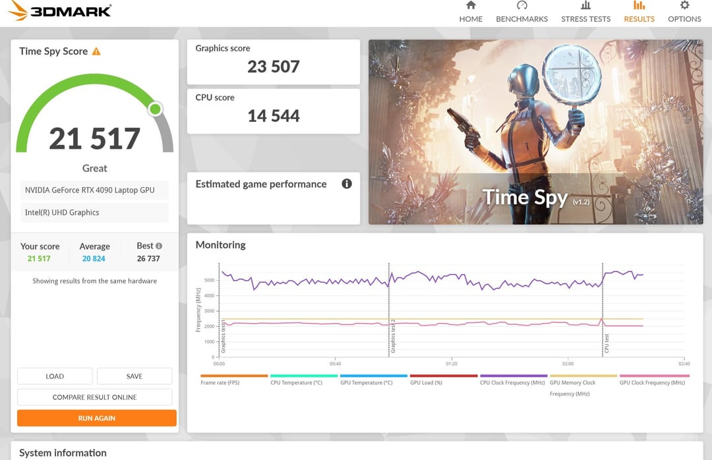Screen dimensions: 712x460
Task: Click the Average score value 20 824
Action: pyautogui.click(x=94, y=258)
